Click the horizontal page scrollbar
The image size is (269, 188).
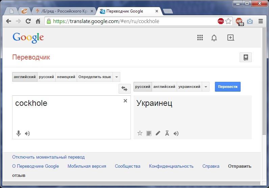(131, 183)
